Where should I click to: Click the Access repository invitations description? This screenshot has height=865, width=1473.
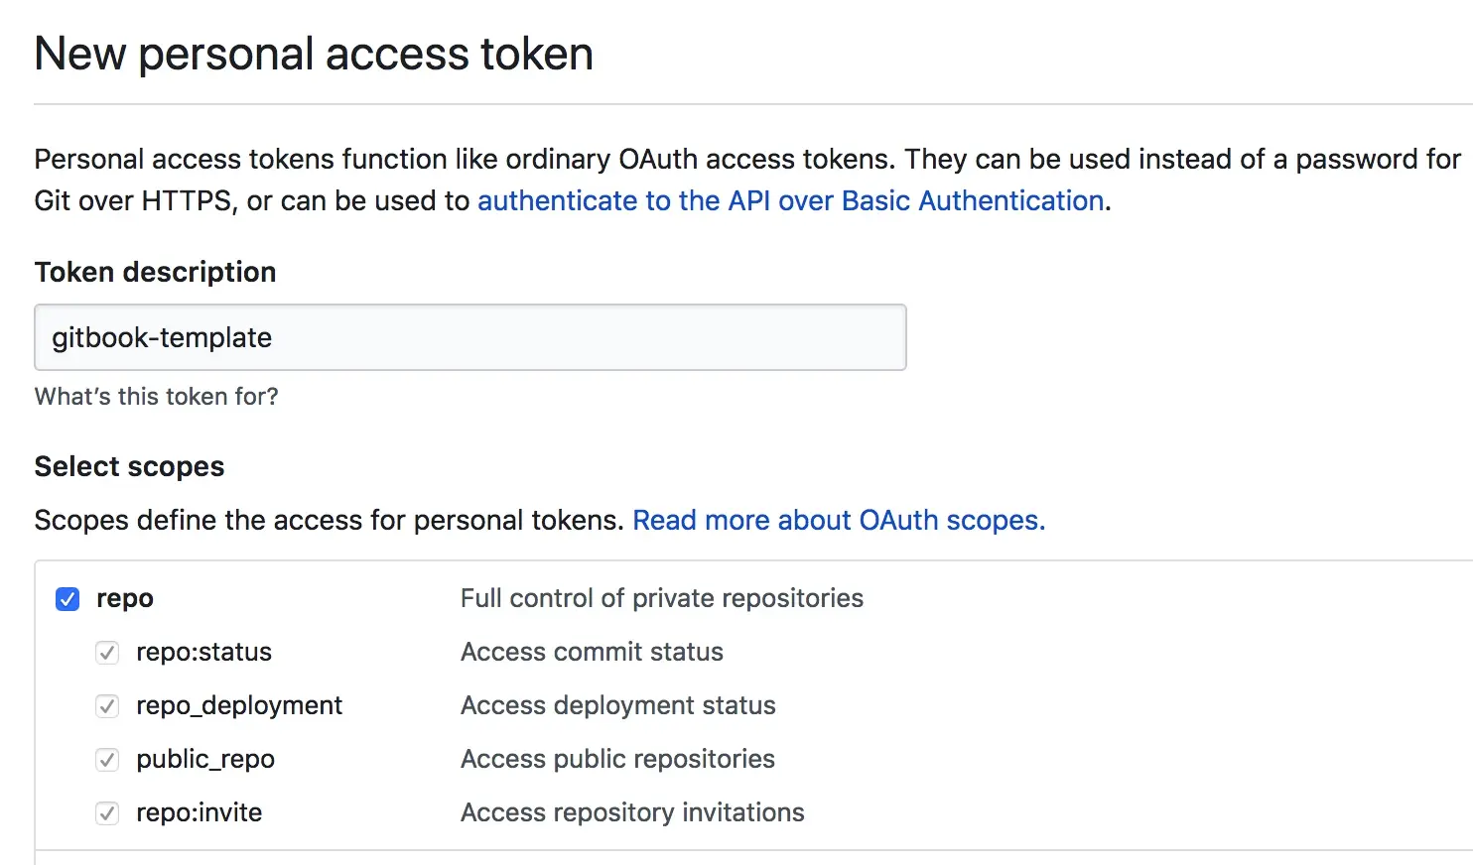click(632, 812)
